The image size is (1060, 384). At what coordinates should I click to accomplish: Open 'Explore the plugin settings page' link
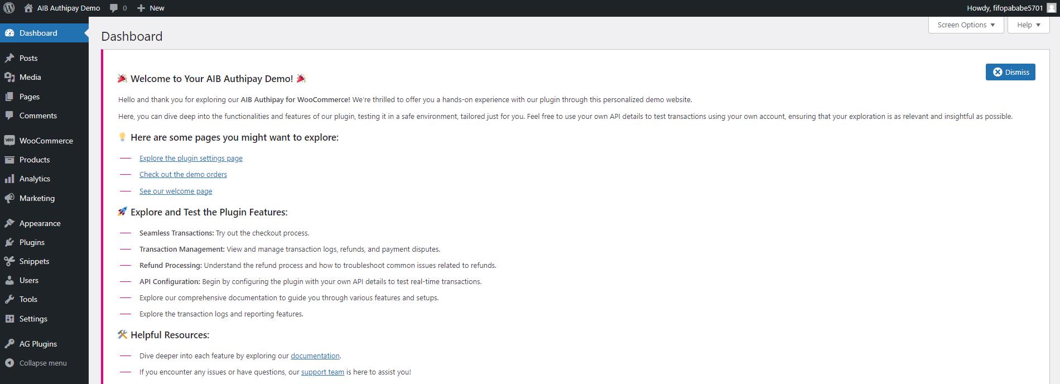pyautogui.click(x=191, y=159)
